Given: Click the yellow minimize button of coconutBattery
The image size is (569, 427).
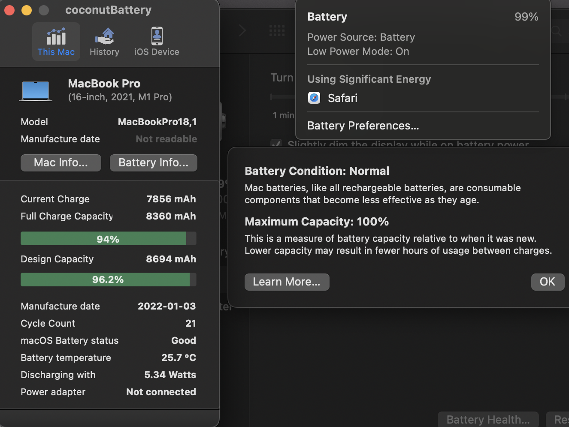Looking at the screenshot, I should click(x=27, y=10).
